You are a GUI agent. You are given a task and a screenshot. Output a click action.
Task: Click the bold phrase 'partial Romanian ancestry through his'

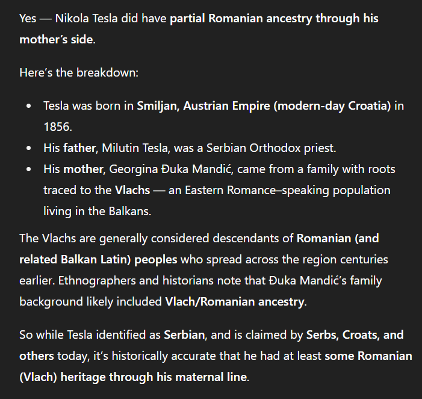tap(274, 19)
